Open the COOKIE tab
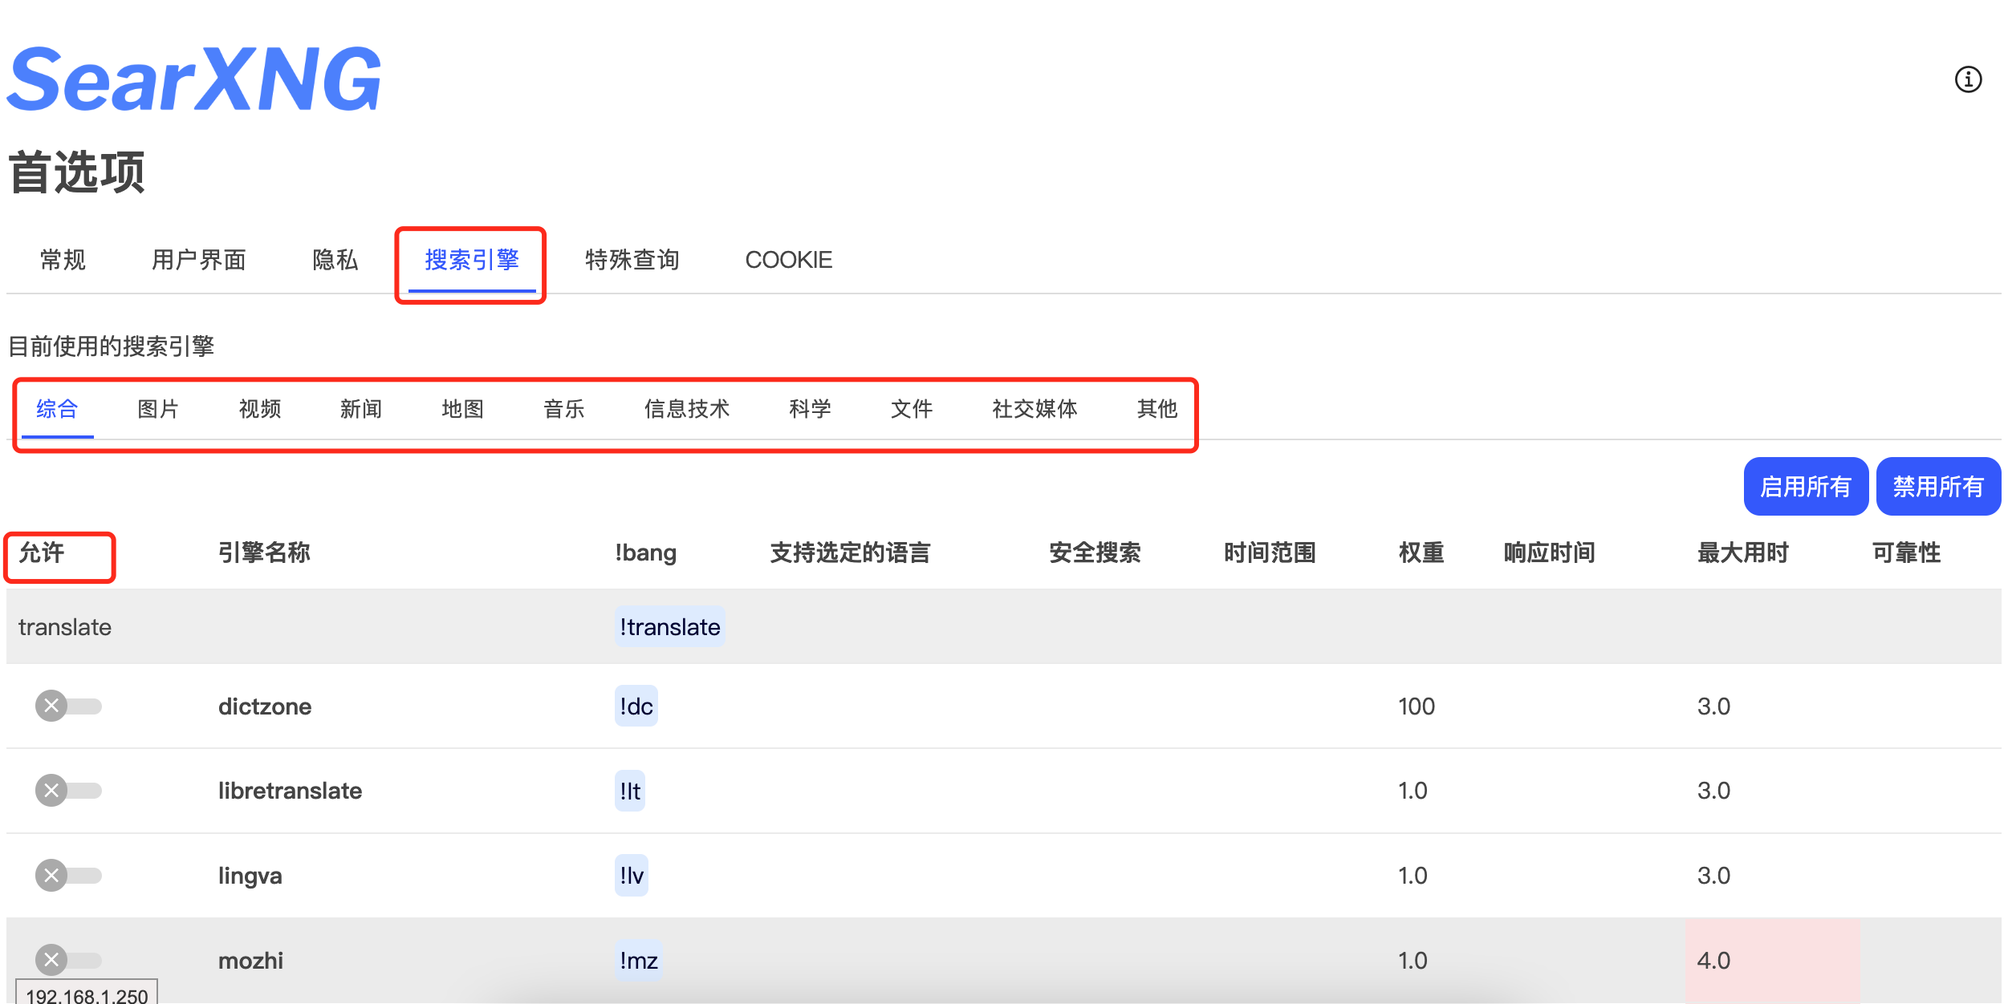This screenshot has width=2008, height=1004. (788, 260)
